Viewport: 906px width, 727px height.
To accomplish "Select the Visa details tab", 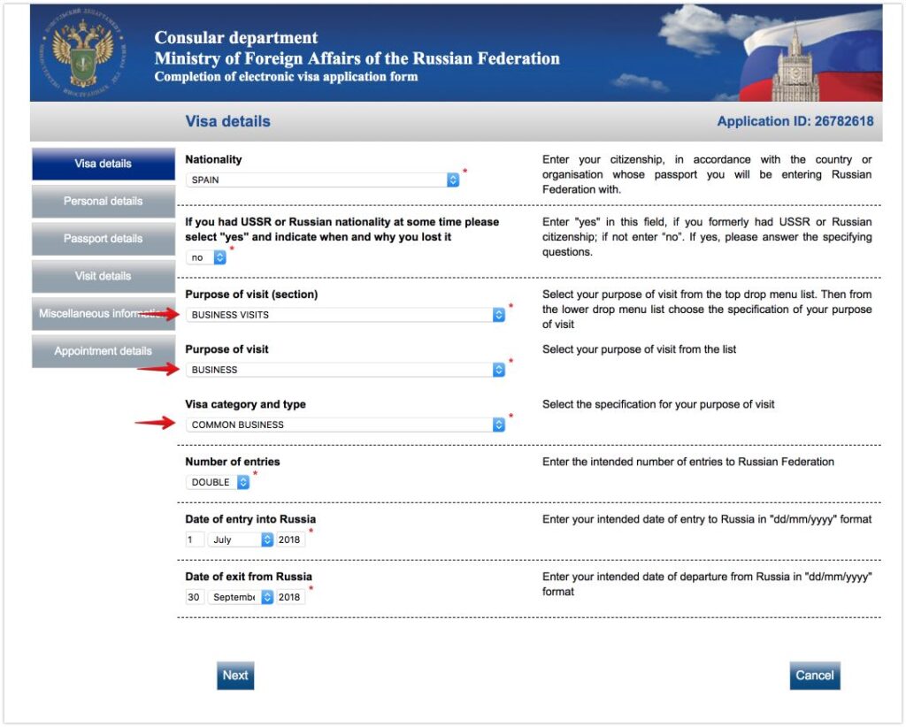I will [x=104, y=164].
